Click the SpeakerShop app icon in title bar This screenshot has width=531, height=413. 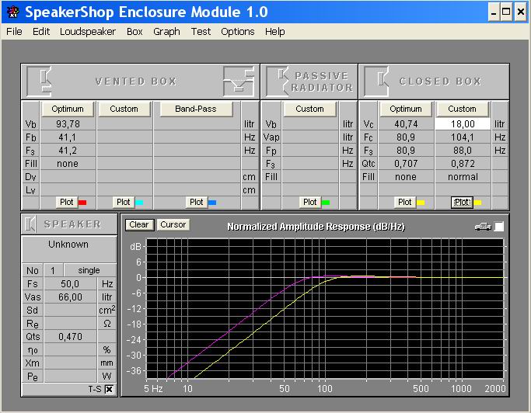(x=13, y=12)
